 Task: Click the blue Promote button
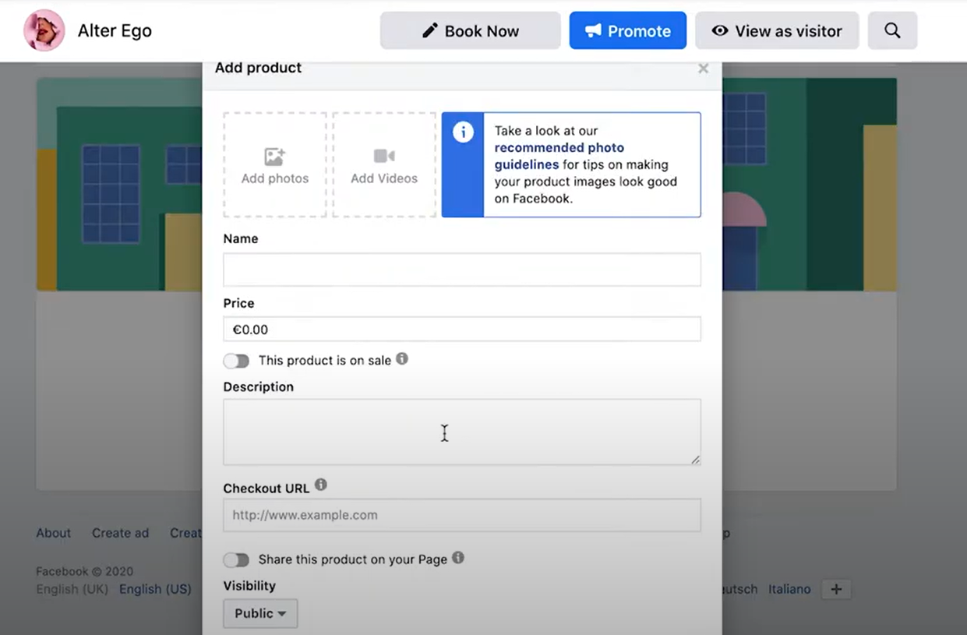[627, 31]
